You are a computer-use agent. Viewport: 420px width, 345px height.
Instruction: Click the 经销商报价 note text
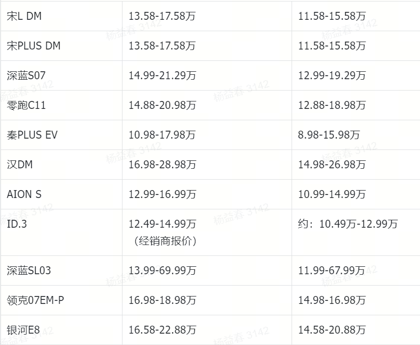pyautogui.click(x=165, y=241)
